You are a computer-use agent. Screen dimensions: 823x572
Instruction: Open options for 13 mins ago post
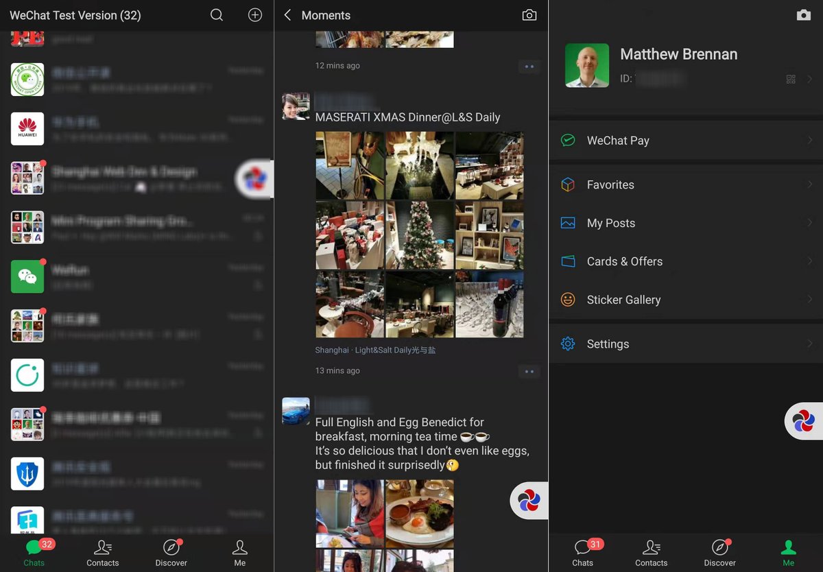(x=529, y=372)
